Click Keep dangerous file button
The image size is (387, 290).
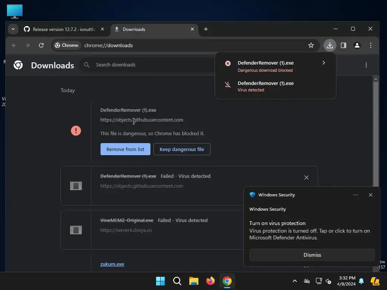point(182,149)
